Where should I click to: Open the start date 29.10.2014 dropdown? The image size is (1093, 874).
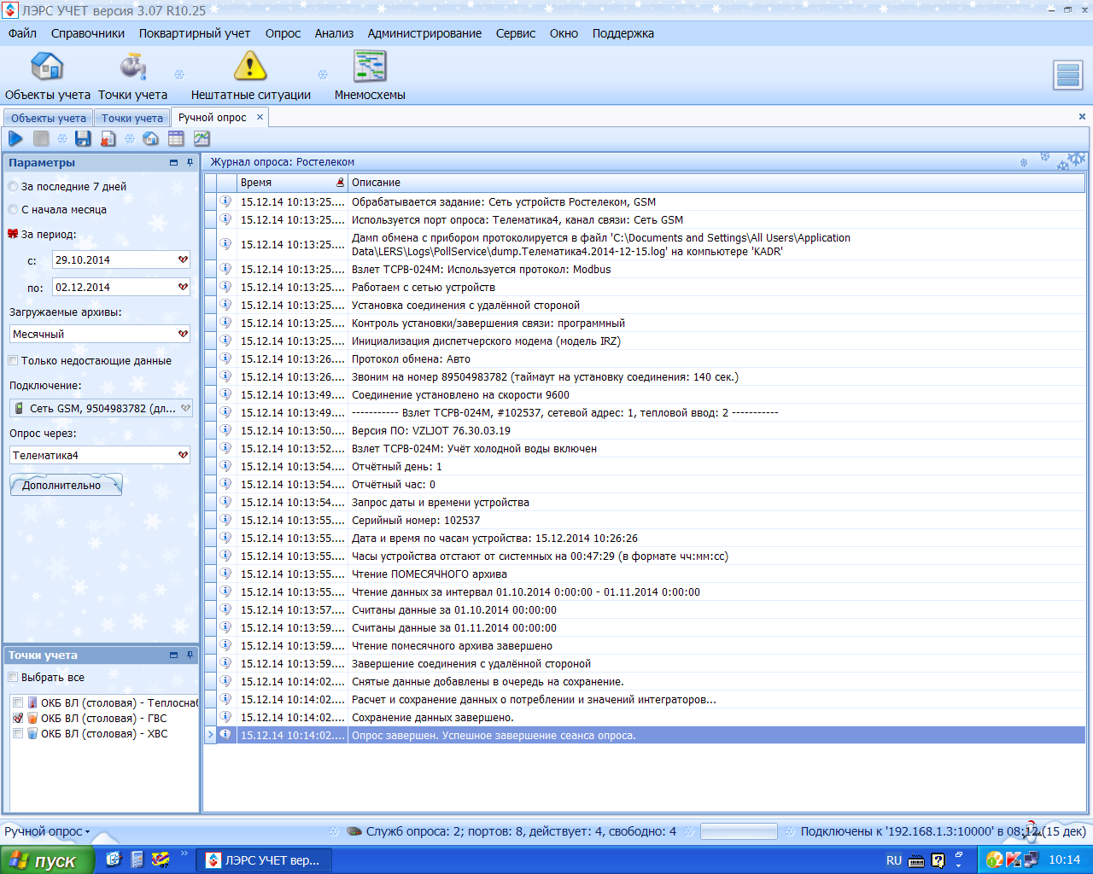183,259
